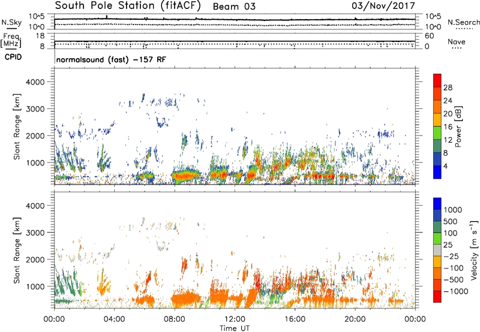Click 'normalsound (fast) -157 RF' text
The height and width of the screenshot is (332, 480).
tap(111, 59)
